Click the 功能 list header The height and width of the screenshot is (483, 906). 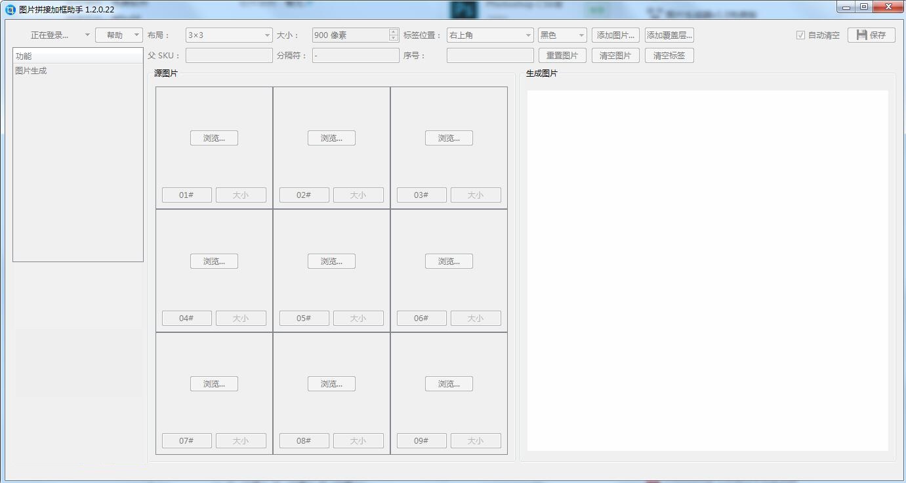(x=78, y=56)
